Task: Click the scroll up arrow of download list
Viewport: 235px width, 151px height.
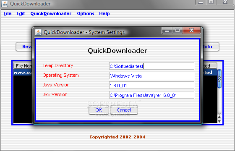Action: 219,117
